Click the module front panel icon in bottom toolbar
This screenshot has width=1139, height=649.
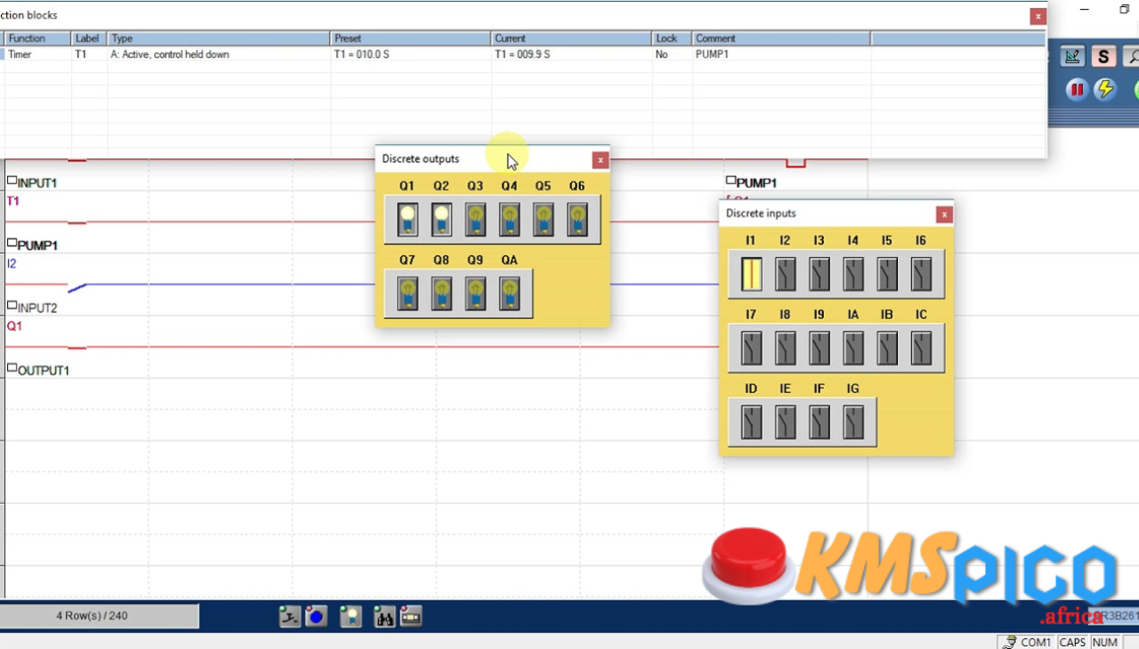click(x=410, y=616)
